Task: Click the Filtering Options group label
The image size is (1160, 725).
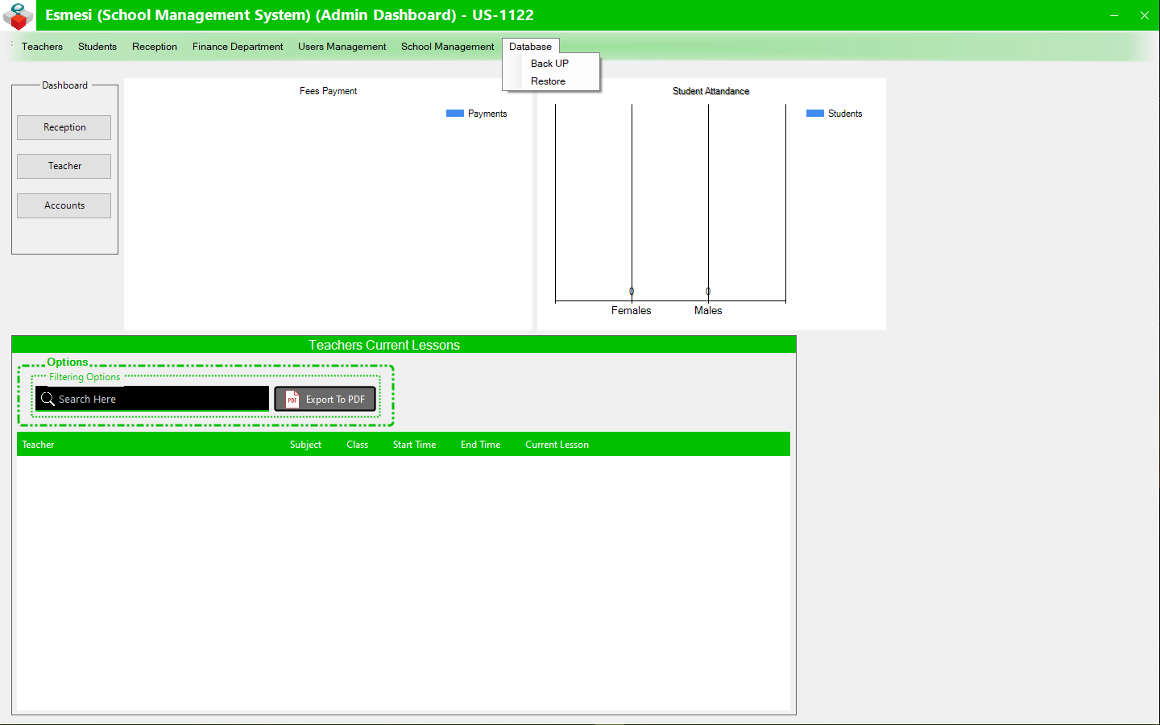Action: [x=85, y=377]
